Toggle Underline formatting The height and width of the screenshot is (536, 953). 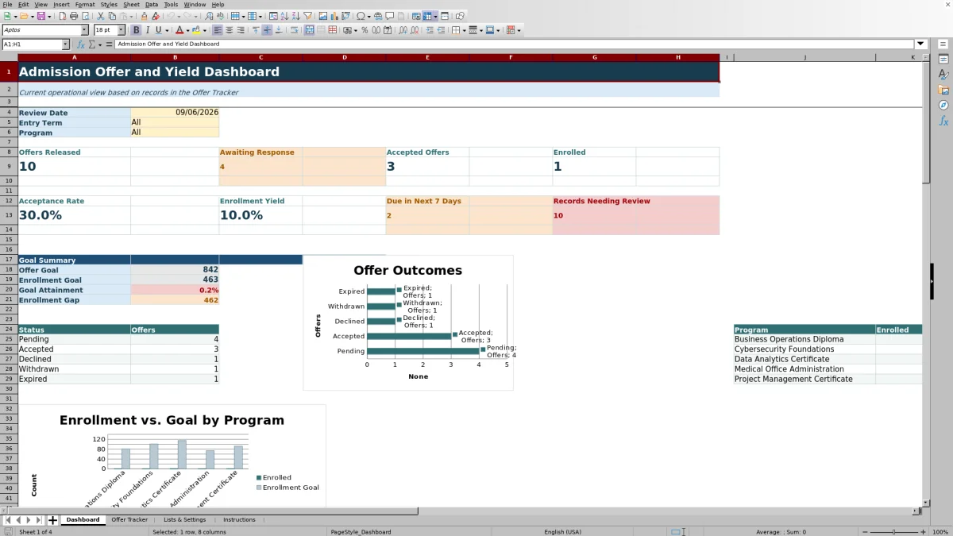click(x=159, y=30)
